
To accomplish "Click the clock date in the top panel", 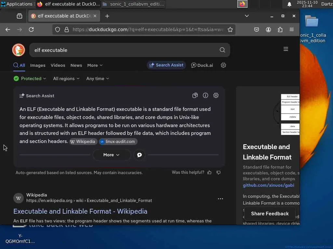I will [x=307, y=4].
